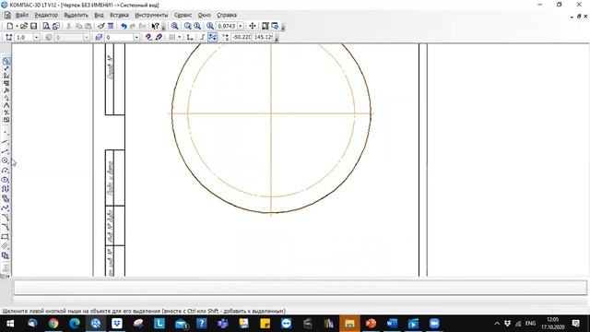The width and height of the screenshot is (590, 332).
Task: Open the variables table icon
Action: pyautogui.click(x=111, y=26)
